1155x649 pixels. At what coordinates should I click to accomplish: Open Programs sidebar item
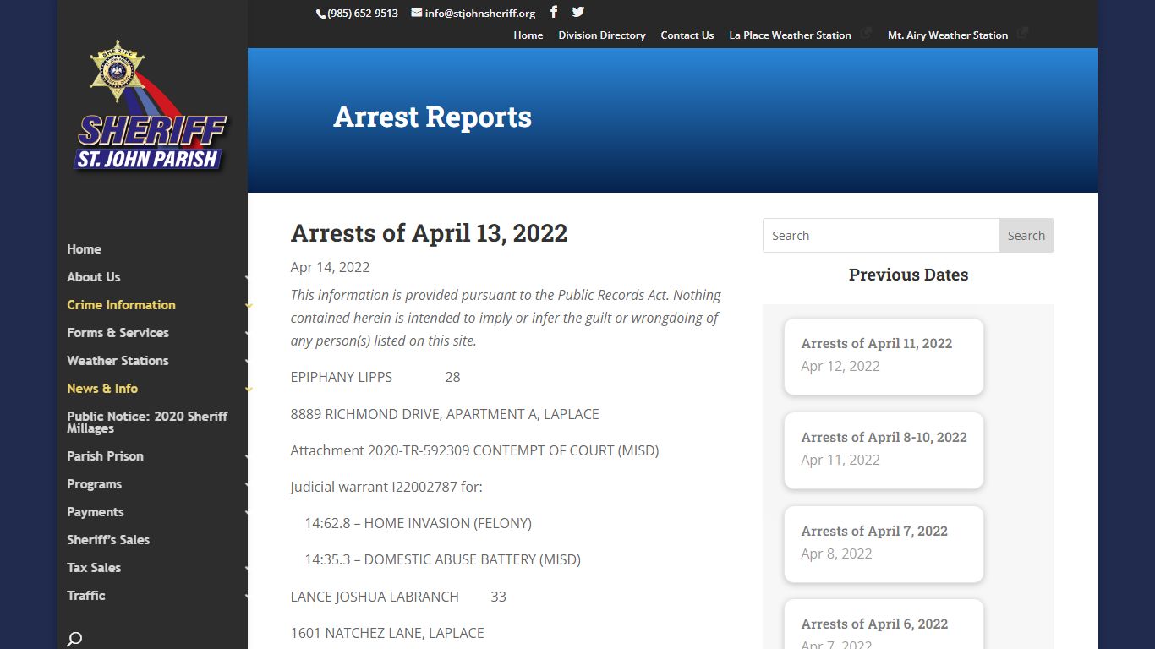(x=95, y=484)
